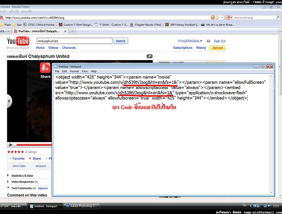282x214 pixels.
Task: Switch to Adobe Photoshop taskbar button
Action: coord(81,206)
